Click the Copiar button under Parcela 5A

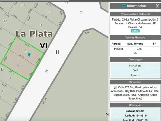coord(135,31)
